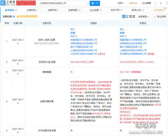Click the search field with company name

pyautogui.click(x=64, y=3)
